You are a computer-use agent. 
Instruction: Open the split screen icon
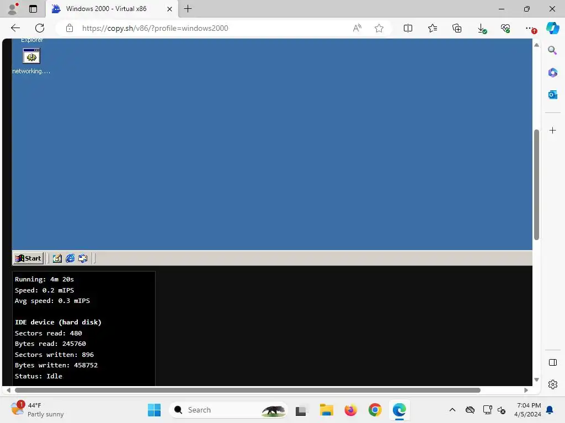pos(408,28)
